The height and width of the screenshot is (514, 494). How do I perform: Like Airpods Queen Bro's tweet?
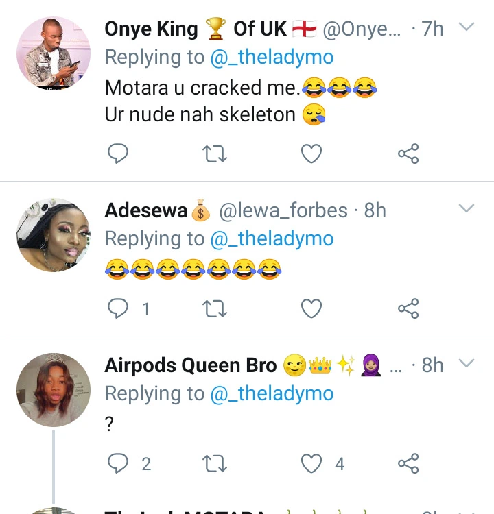click(311, 464)
